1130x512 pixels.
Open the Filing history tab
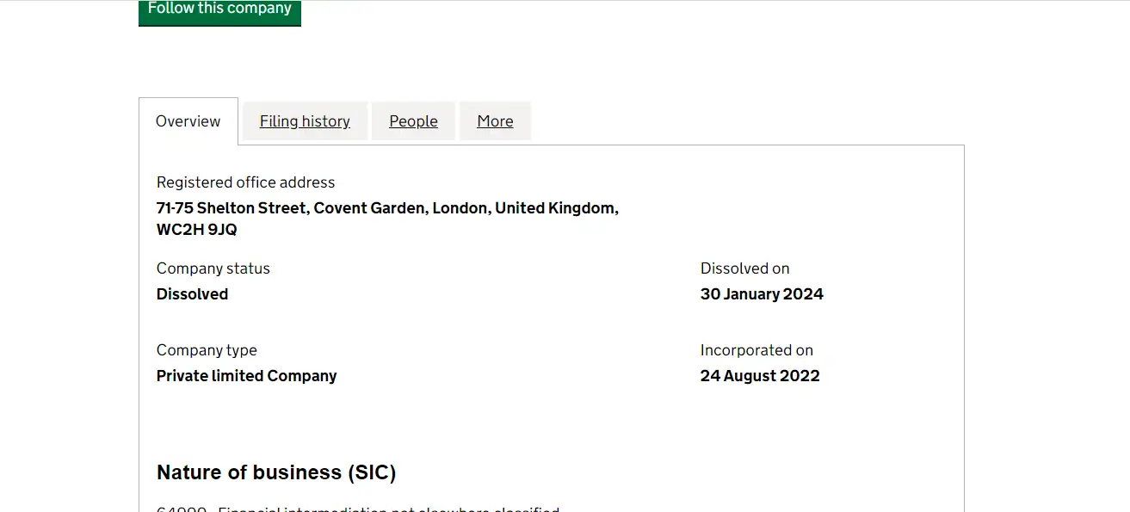pyautogui.click(x=305, y=121)
